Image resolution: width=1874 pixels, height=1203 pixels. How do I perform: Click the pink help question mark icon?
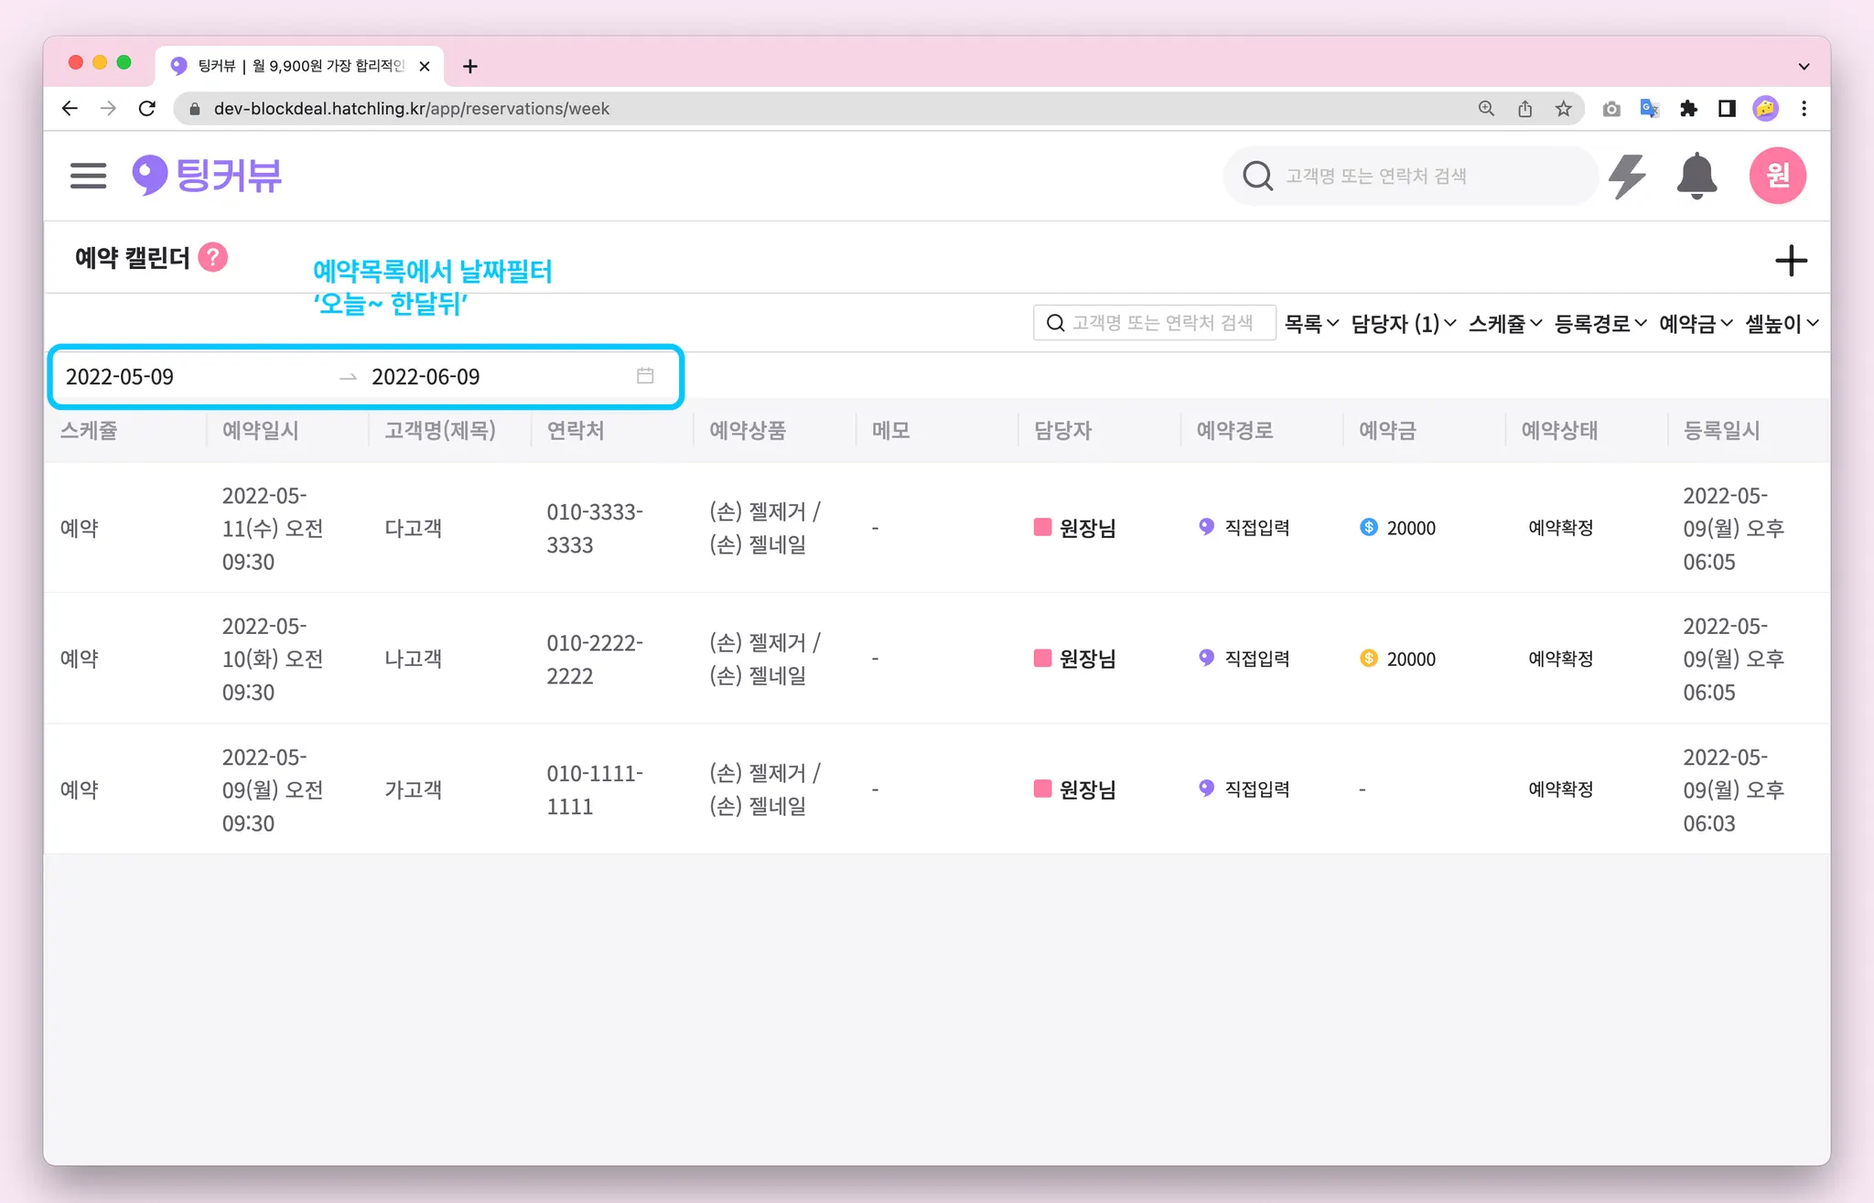(x=213, y=257)
